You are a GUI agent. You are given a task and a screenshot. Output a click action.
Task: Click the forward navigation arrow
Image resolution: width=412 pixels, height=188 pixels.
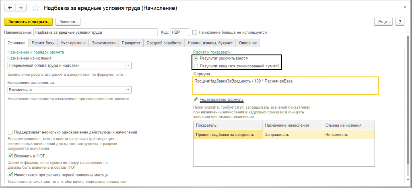pos(21,8)
